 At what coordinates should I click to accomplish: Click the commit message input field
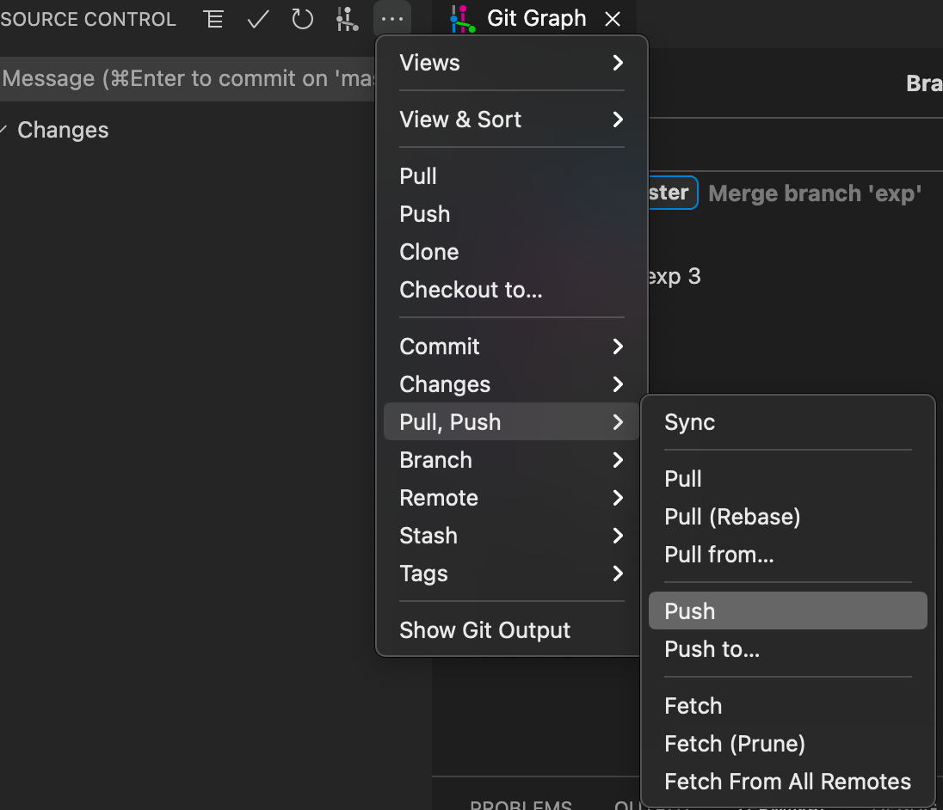point(188,79)
